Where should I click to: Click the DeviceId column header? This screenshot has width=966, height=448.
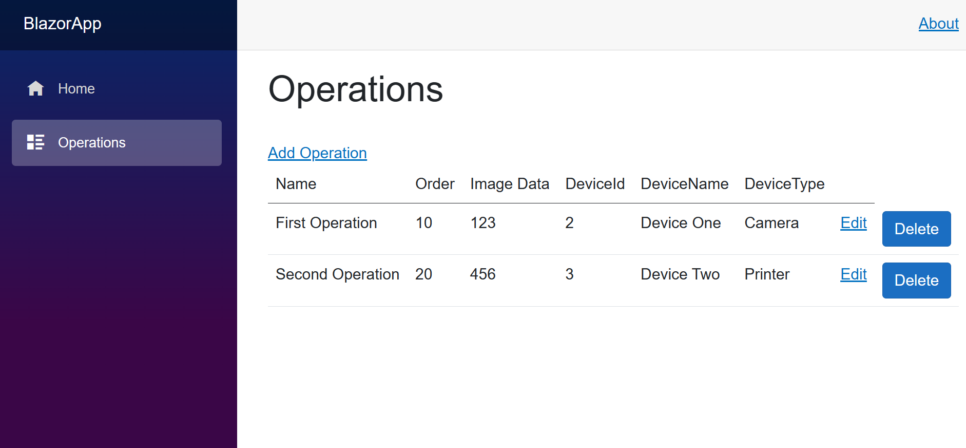point(595,184)
